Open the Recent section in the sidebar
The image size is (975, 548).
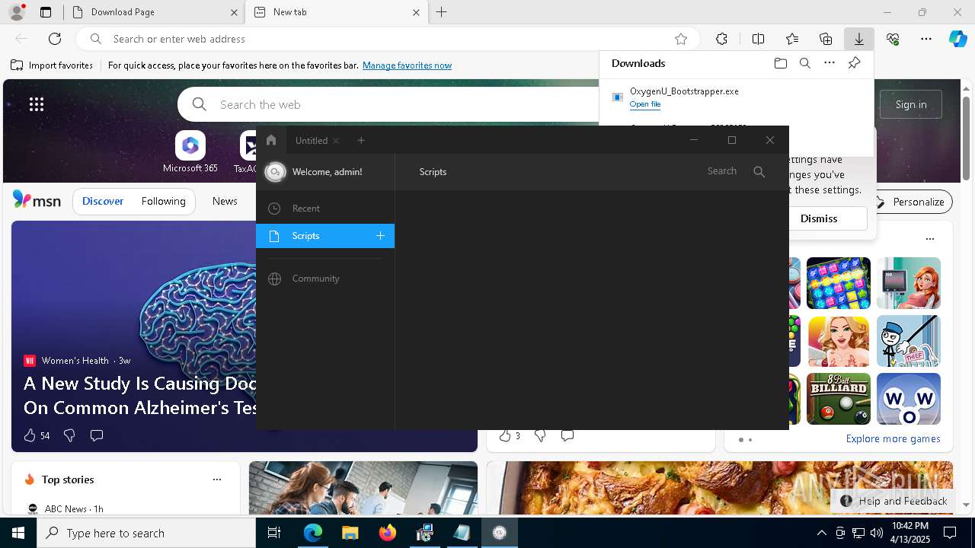tap(325, 209)
